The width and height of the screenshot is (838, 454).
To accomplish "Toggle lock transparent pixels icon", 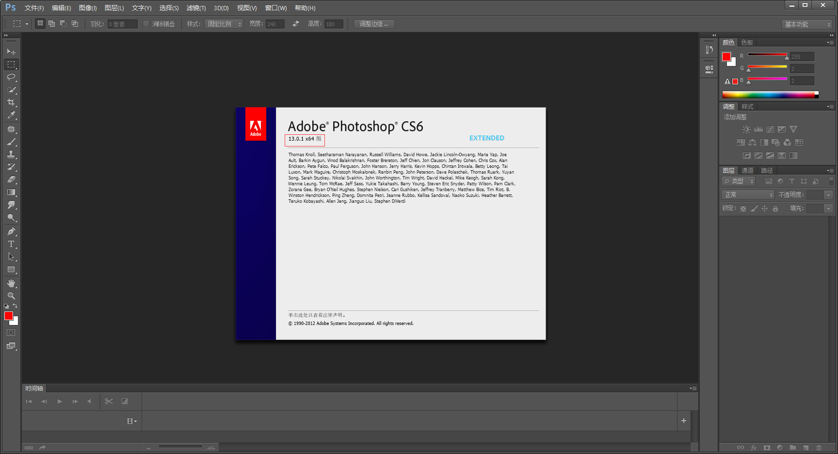I will (x=743, y=209).
